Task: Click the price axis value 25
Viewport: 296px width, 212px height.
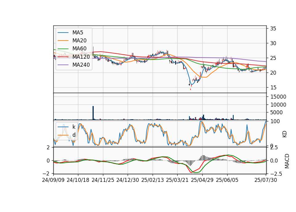Action: tap(273, 58)
